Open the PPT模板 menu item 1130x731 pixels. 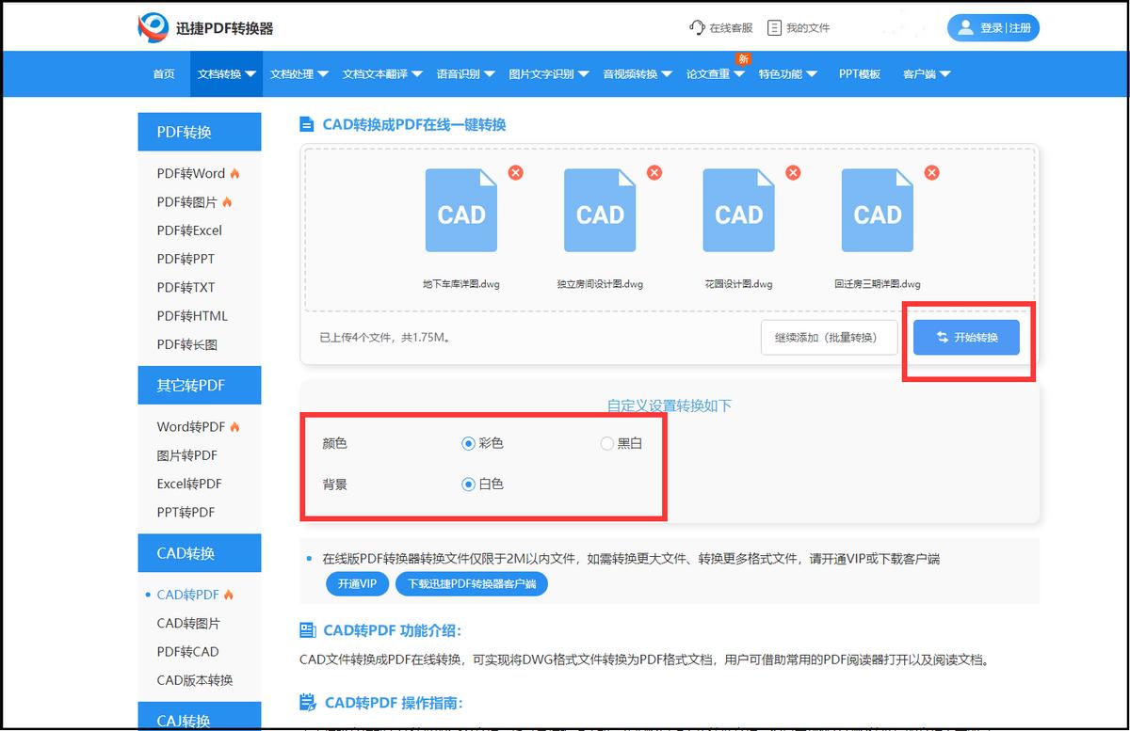click(859, 73)
